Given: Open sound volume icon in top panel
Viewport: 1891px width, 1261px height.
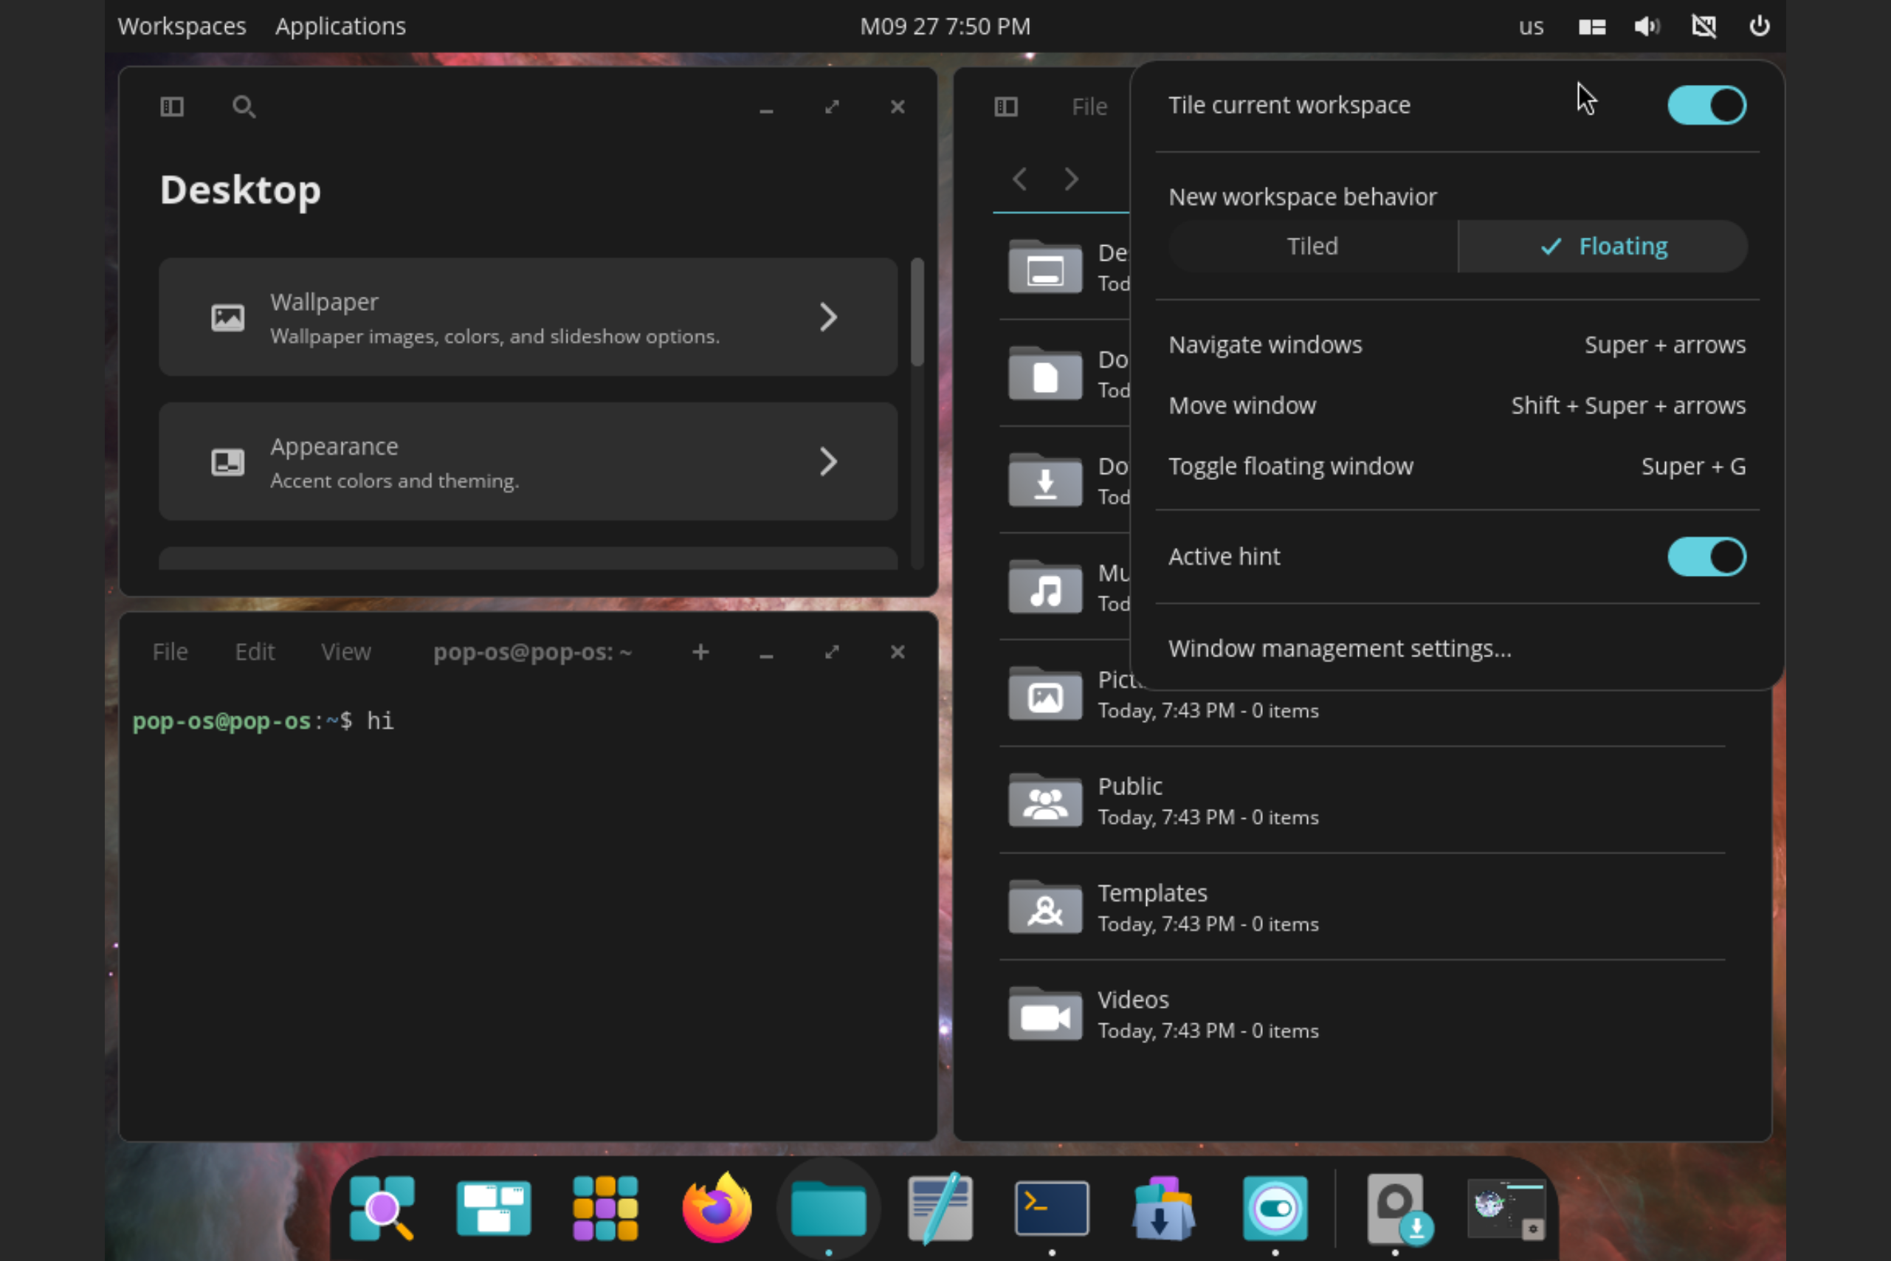Looking at the screenshot, I should coord(1647,27).
